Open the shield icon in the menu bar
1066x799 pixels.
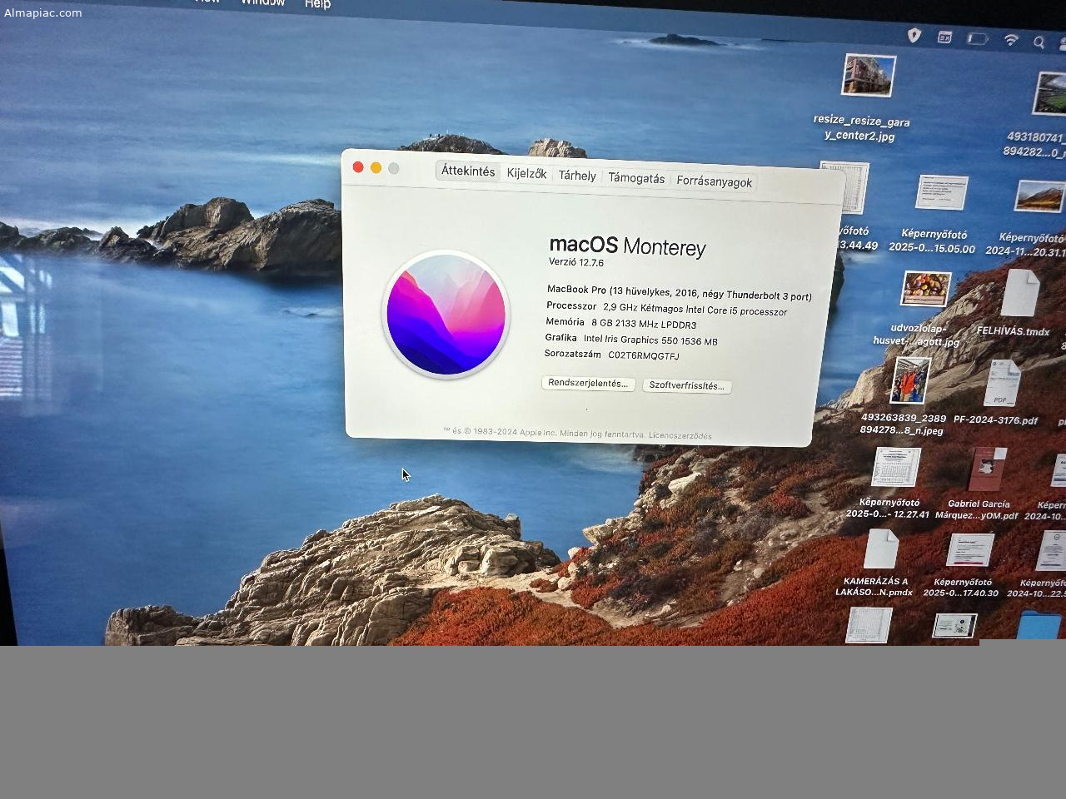[x=914, y=36]
